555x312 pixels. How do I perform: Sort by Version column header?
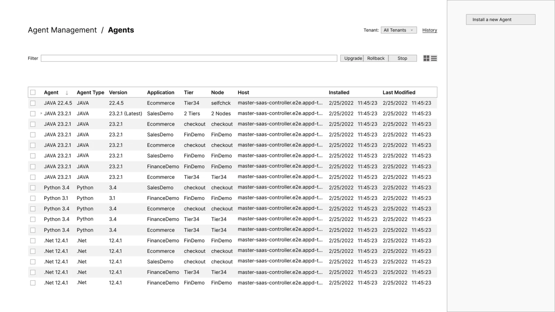118,93
